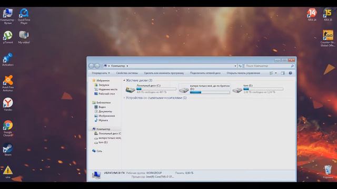Open Загрузки in the navigation pane
Viewport: 337px width, 189px height.
coord(104,85)
